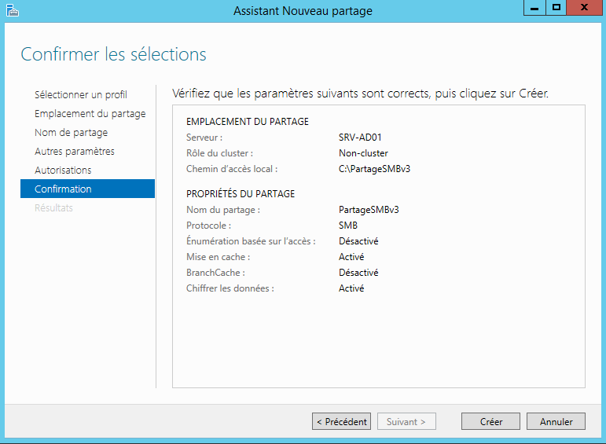Click the server name SRV-AD01
This screenshot has height=444, width=606.
pyautogui.click(x=359, y=138)
